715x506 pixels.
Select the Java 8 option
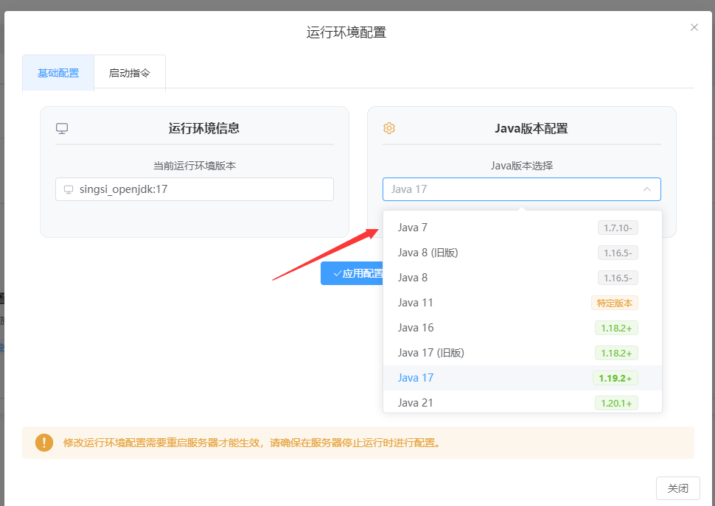(413, 278)
